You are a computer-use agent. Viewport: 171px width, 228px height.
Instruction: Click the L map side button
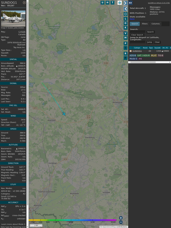tap(125, 19)
